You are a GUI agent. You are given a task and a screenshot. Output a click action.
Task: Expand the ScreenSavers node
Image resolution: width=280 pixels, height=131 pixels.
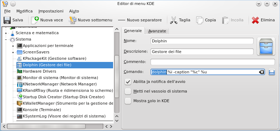pos(13,52)
